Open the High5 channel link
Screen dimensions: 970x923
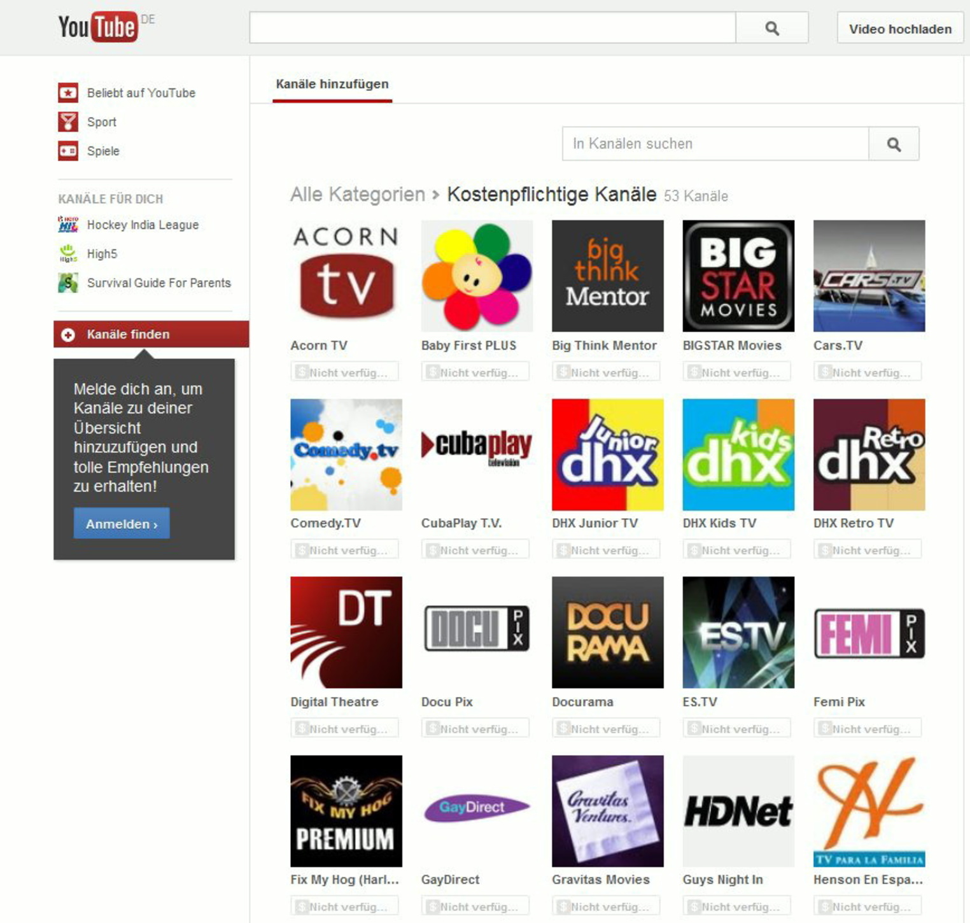pyautogui.click(x=102, y=254)
